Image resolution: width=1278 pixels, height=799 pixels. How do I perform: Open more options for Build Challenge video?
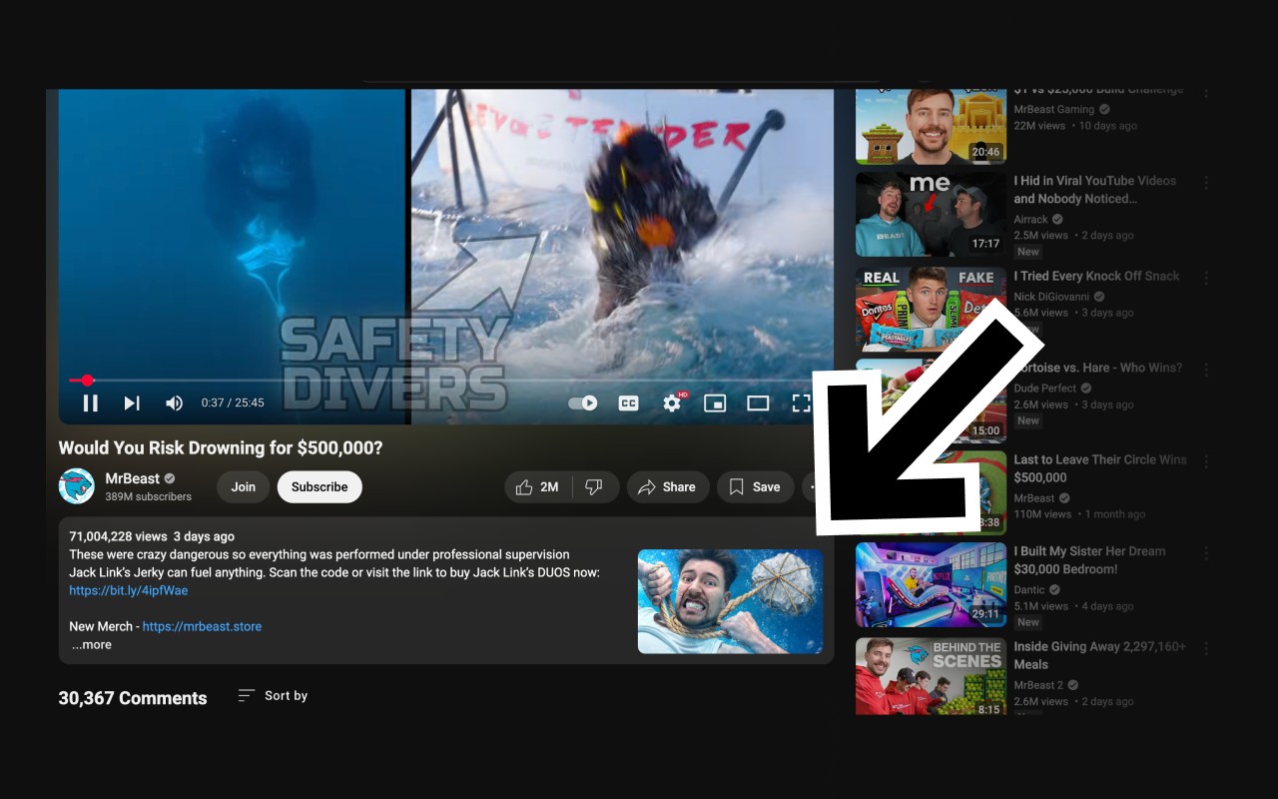1206,93
